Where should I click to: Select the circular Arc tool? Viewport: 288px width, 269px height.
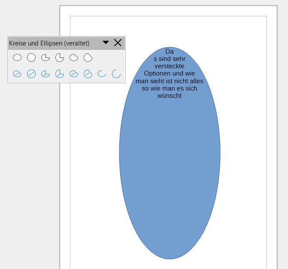click(116, 74)
